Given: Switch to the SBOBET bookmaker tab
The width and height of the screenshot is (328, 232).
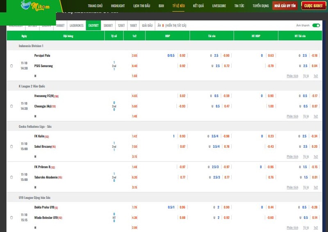Looking at the screenshot, I should coord(108,25).
